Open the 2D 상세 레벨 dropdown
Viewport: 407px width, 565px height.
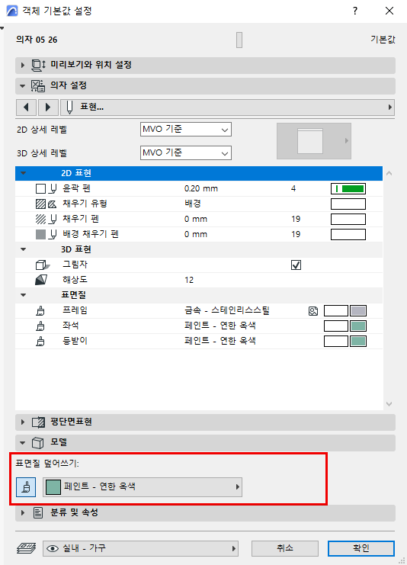click(185, 130)
